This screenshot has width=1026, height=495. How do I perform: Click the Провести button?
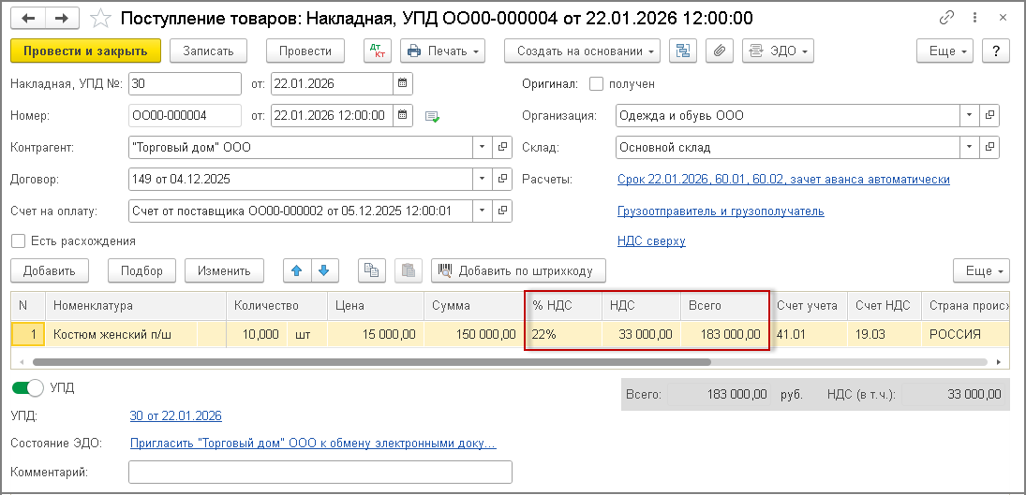click(x=305, y=51)
